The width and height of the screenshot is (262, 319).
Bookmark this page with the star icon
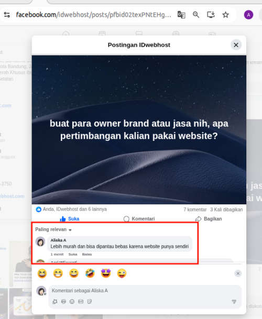tap(225, 15)
